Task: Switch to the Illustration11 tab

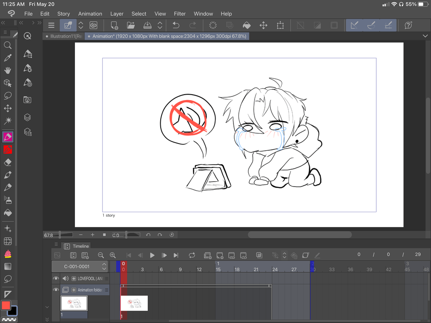Action: 63,36
